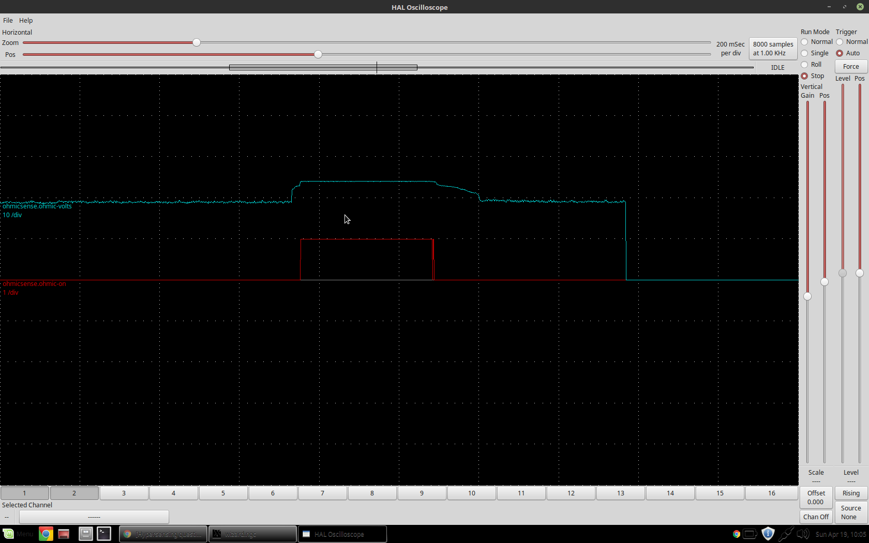
Task: Switch to HAL Oscilloscope taskbar entry
Action: coord(342,534)
